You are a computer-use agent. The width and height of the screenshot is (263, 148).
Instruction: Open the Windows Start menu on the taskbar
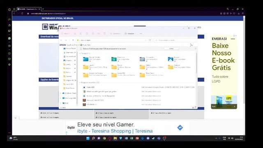pyautogui.click(x=88, y=139)
